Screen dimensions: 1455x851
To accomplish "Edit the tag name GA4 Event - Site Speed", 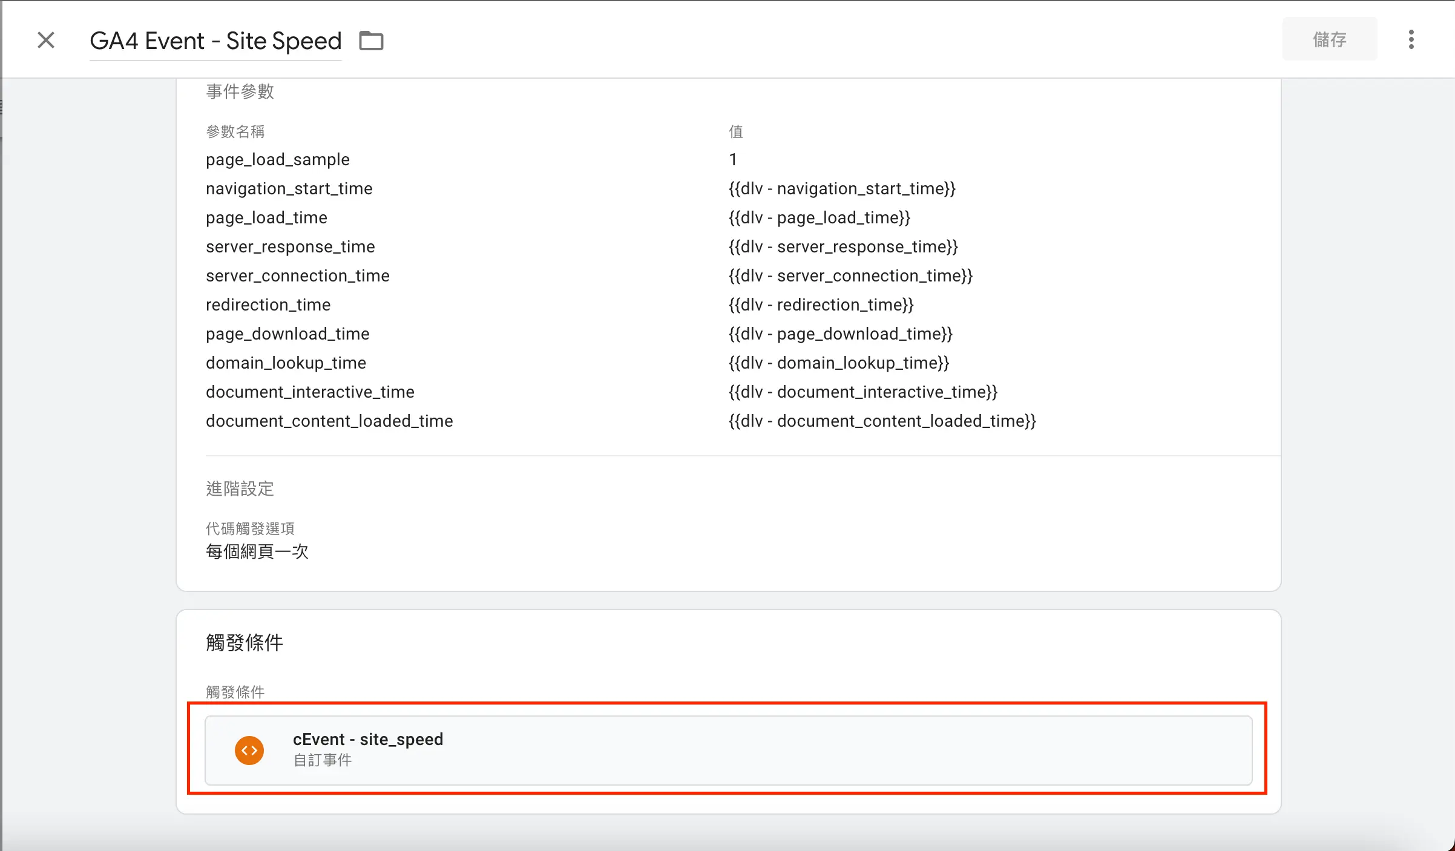I will pyautogui.click(x=215, y=41).
